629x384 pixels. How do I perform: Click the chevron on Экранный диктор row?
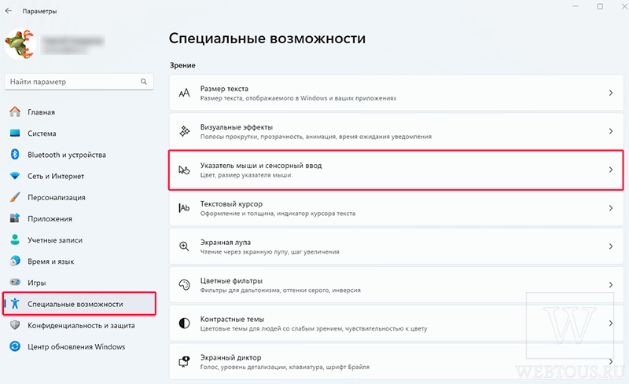pyautogui.click(x=611, y=361)
